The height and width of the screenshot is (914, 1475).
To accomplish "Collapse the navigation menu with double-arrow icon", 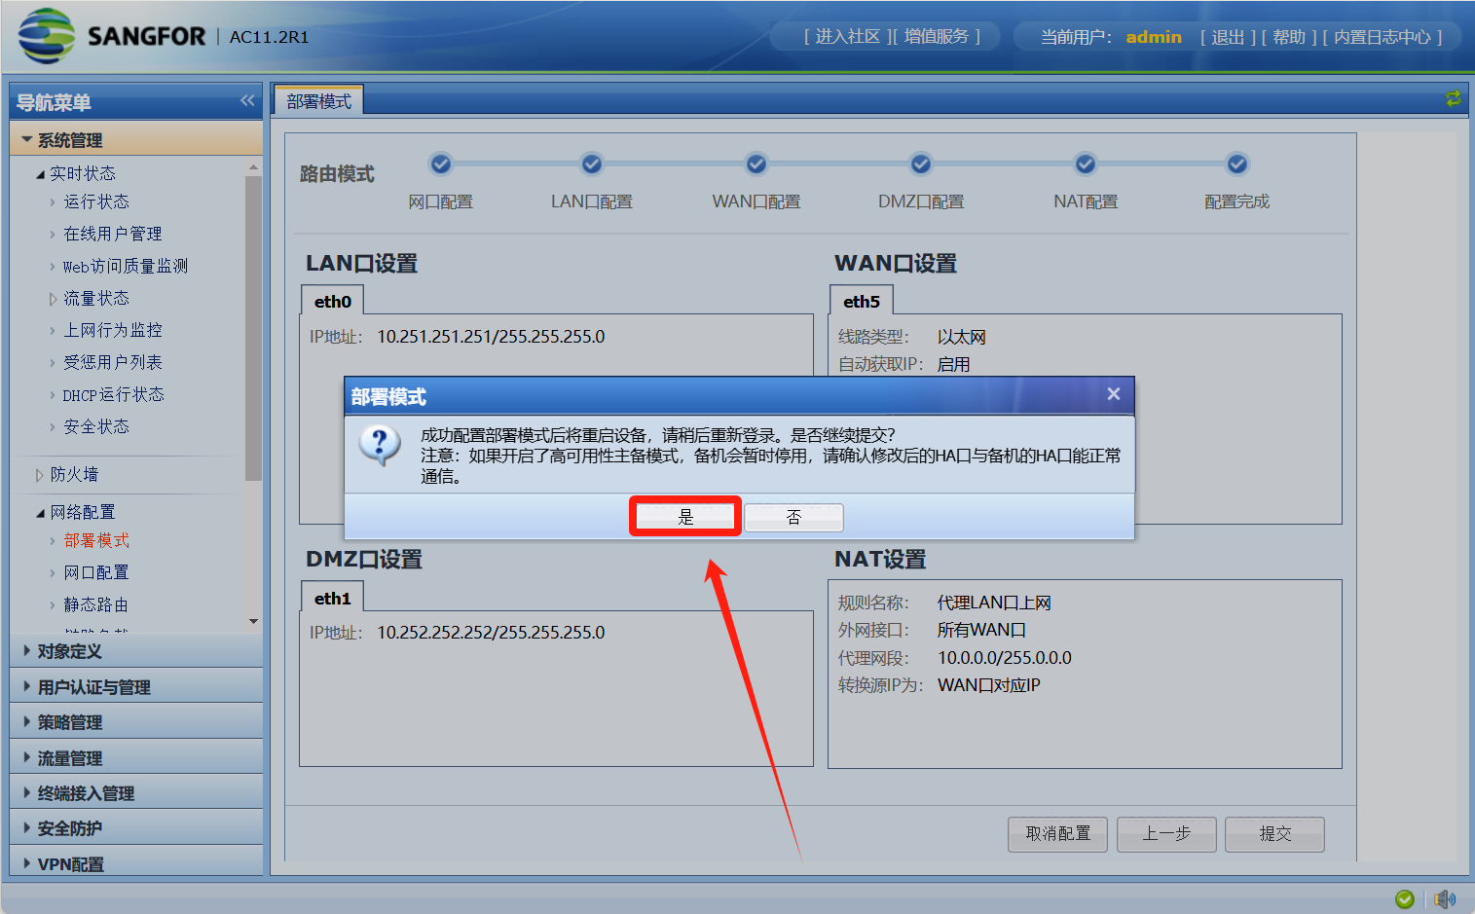I will [x=247, y=100].
